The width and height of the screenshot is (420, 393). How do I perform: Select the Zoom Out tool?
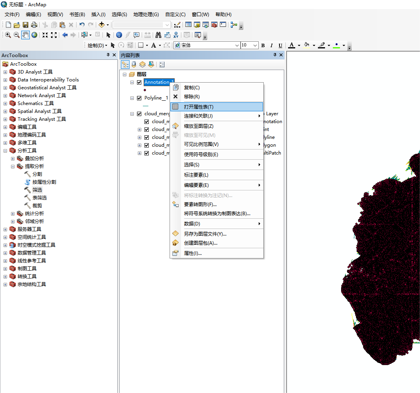point(16,35)
